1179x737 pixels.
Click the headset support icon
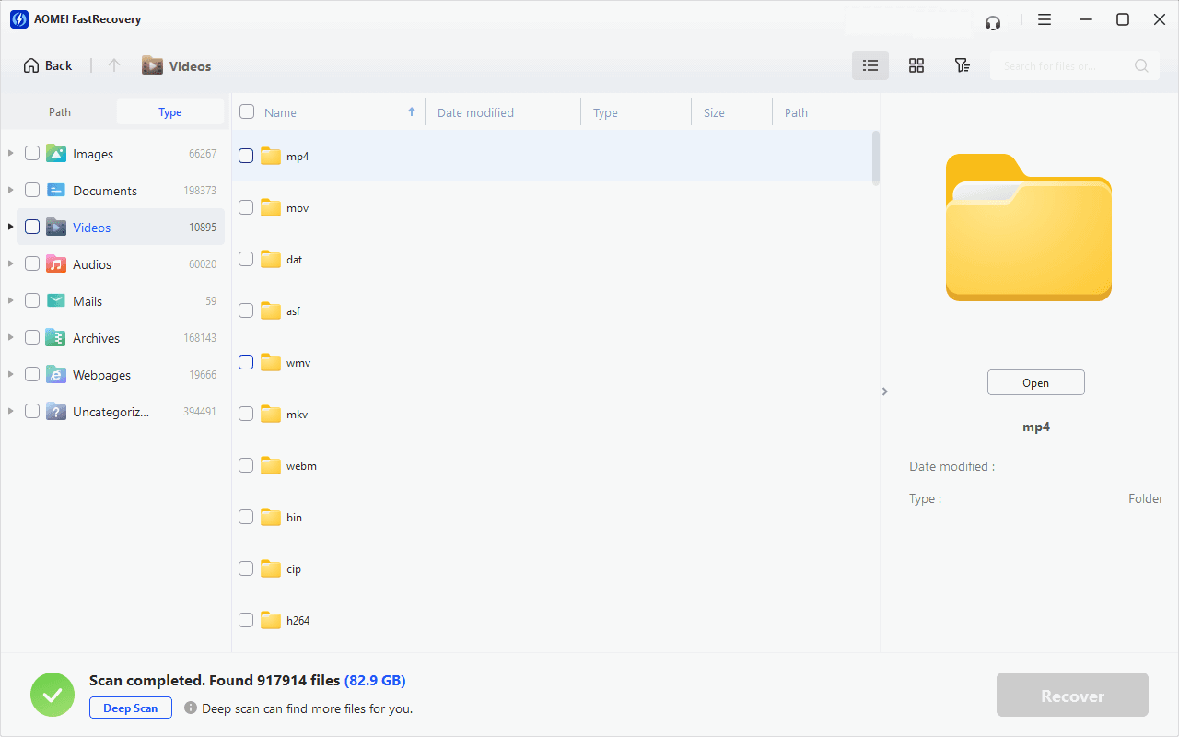point(992,20)
